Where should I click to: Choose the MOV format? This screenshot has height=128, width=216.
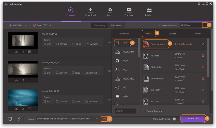click(125, 61)
